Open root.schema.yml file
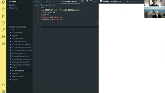The width and height of the screenshot is (165, 93). pos(18,76)
